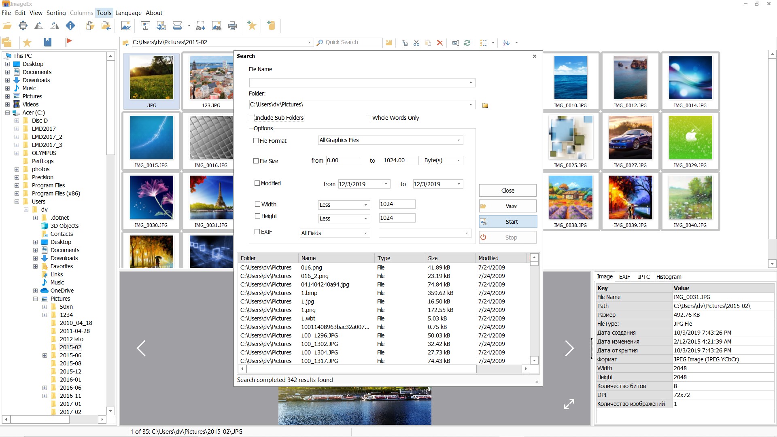Click the red flag icon in side panel
This screenshot has width=777, height=437.
(68, 42)
